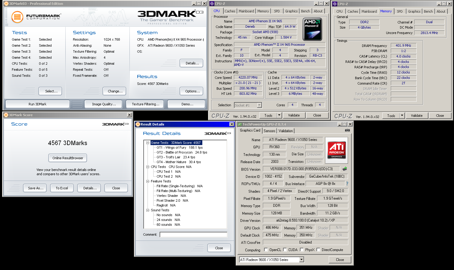
Task: Click the camera screenshot icon in GPU-Z
Action: (x=347, y=130)
